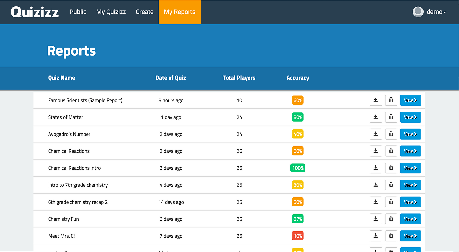
Task: Delete the Famous Scientists (Sample Report) report
Action: 391,100
